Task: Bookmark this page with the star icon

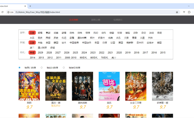Action: [x=177, y=12]
